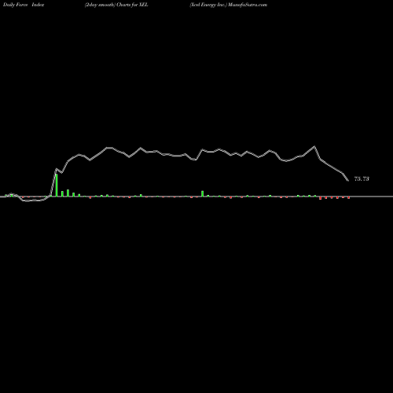Click the '(Xcel Energy Inc.) MunafaSutra.com' label
The image size is (393, 393).
[229, 5]
